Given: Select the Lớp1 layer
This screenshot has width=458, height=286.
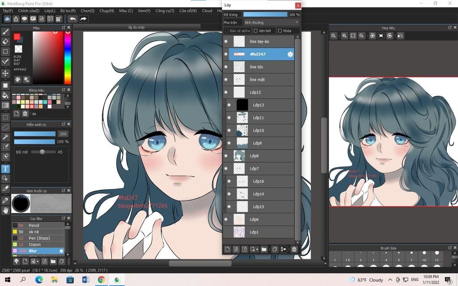Looking at the screenshot, I should point(259,232).
